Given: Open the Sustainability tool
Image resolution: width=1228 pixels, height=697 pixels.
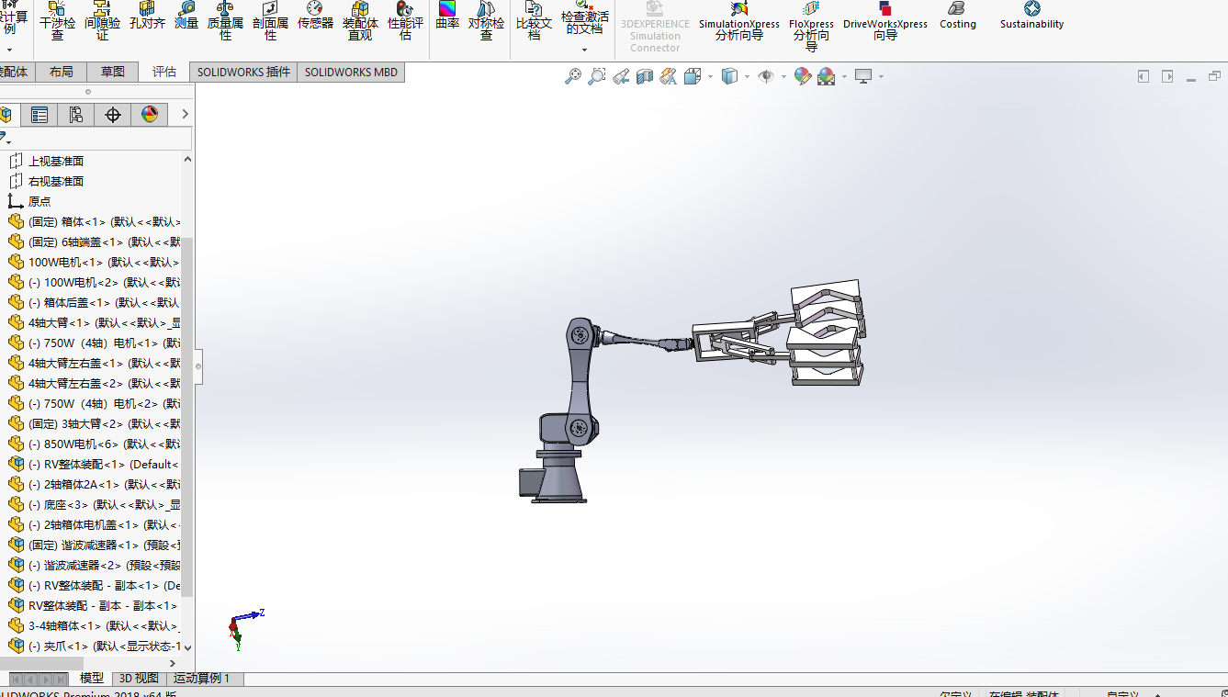Looking at the screenshot, I should tap(1031, 17).
